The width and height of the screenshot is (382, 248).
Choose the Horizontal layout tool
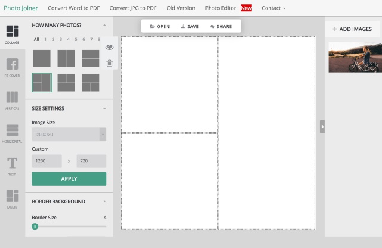click(x=12, y=133)
